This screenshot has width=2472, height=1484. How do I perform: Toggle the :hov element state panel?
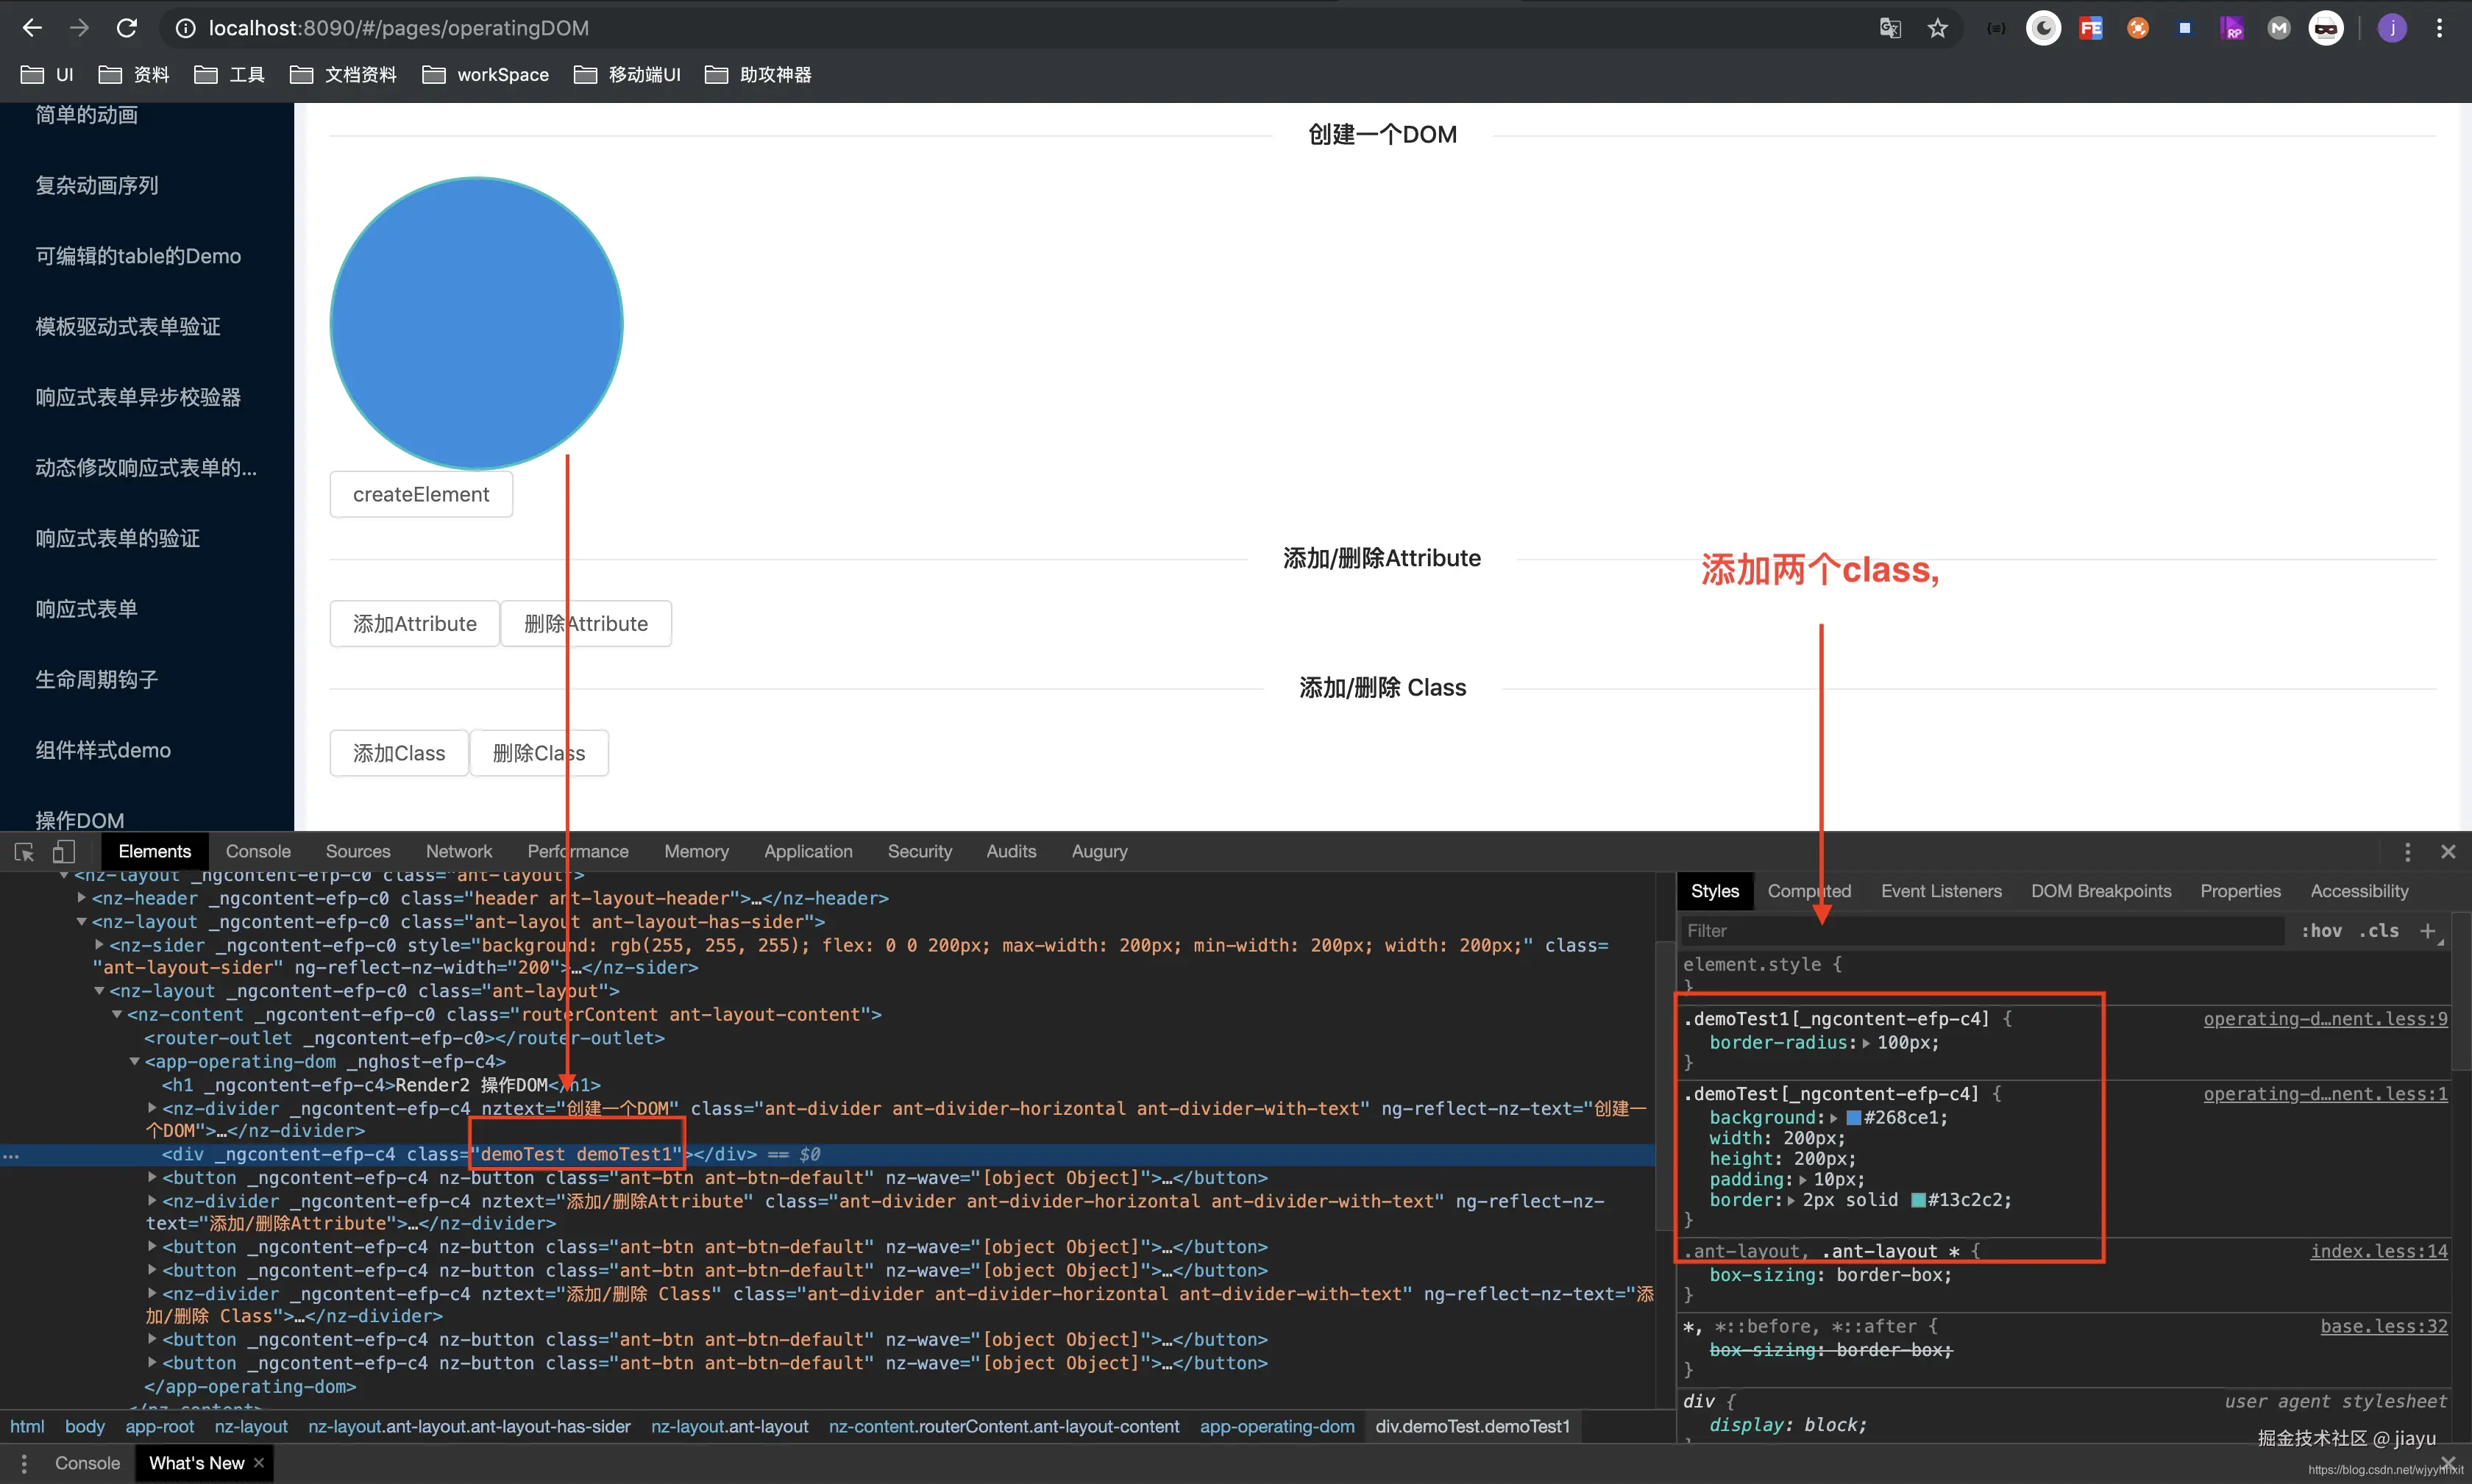tap(2321, 931)
